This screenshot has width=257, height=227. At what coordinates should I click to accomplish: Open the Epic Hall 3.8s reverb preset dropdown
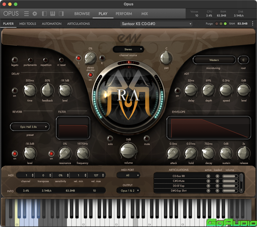point(30,127)
